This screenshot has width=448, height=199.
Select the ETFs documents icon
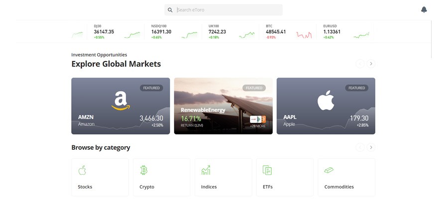coord(267,170)
